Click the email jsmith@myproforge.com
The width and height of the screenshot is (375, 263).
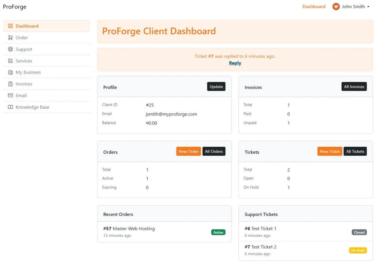[x=171, y=114]
